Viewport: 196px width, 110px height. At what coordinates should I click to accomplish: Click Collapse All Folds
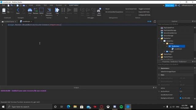[144, 15]
